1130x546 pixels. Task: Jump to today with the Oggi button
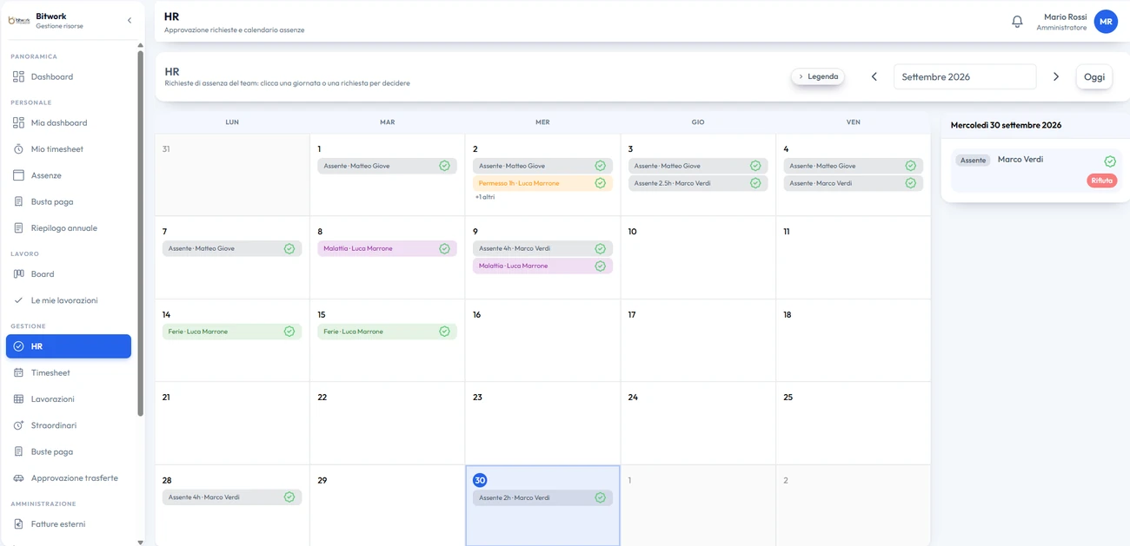click(1094, 76)
